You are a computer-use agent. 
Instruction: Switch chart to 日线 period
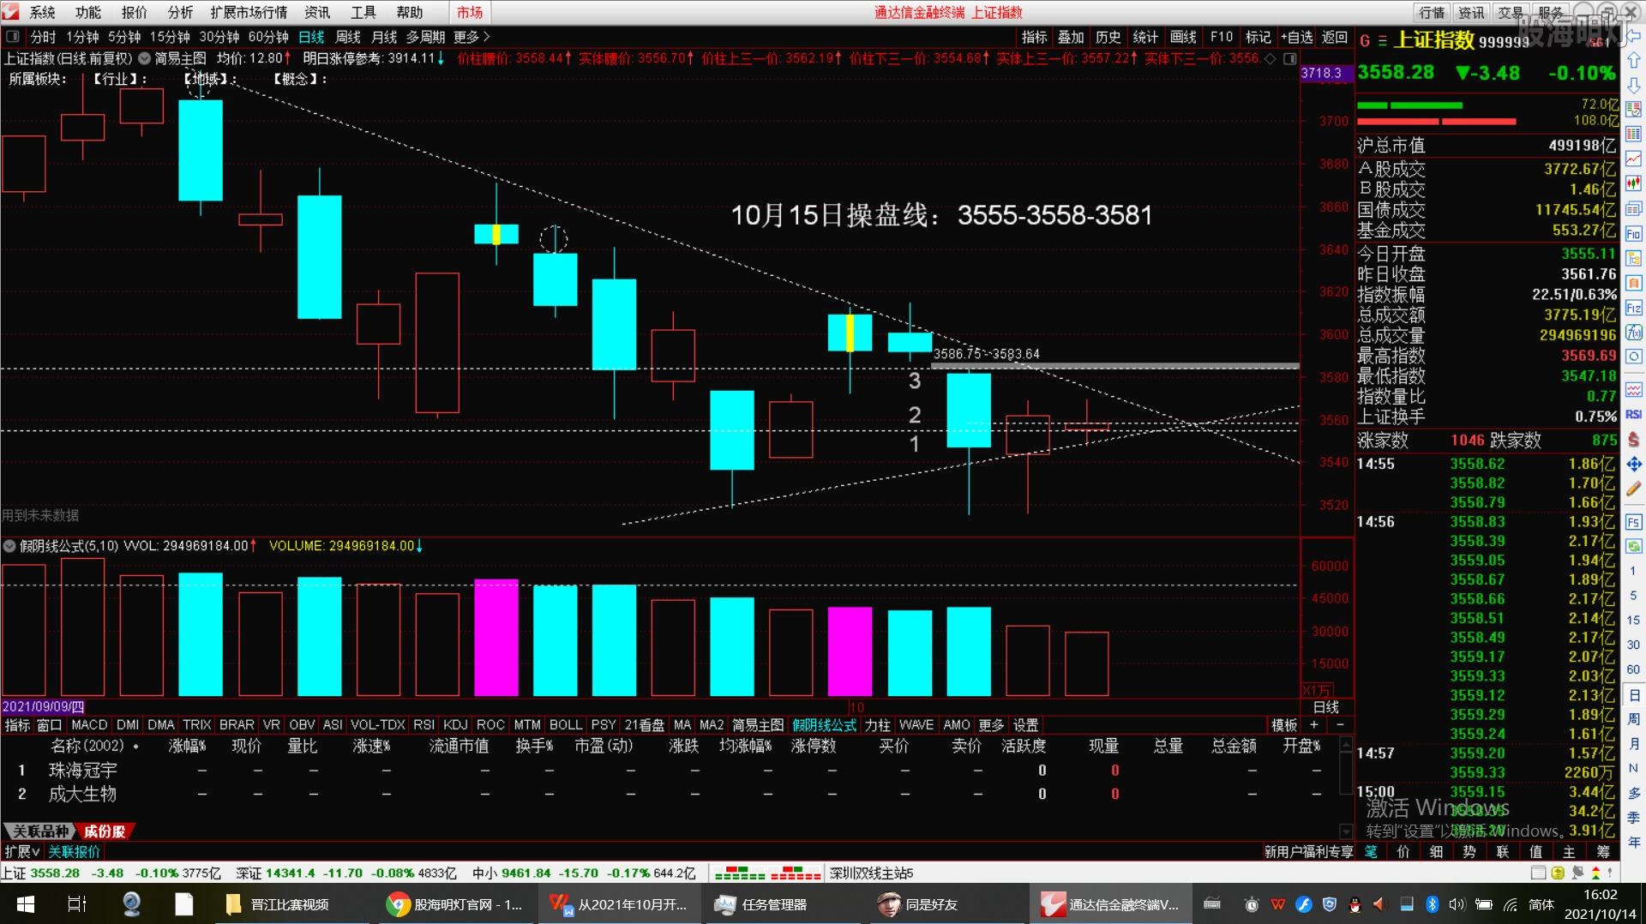click(x=311, y=37)
